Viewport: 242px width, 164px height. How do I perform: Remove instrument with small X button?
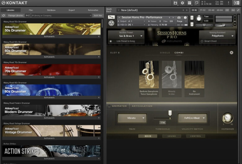pyautogui.click(x=235, y=16)
